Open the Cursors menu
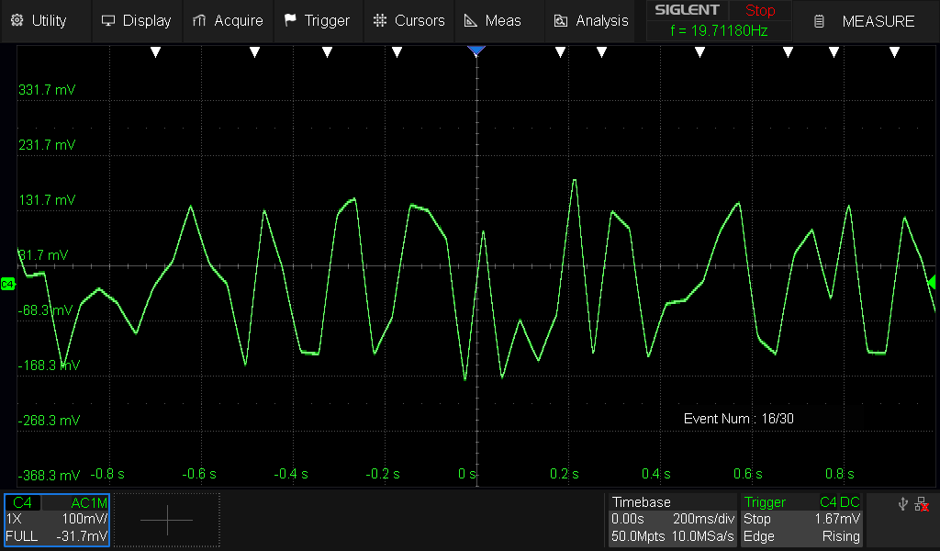The image size is (940, 551). (409, 21)
